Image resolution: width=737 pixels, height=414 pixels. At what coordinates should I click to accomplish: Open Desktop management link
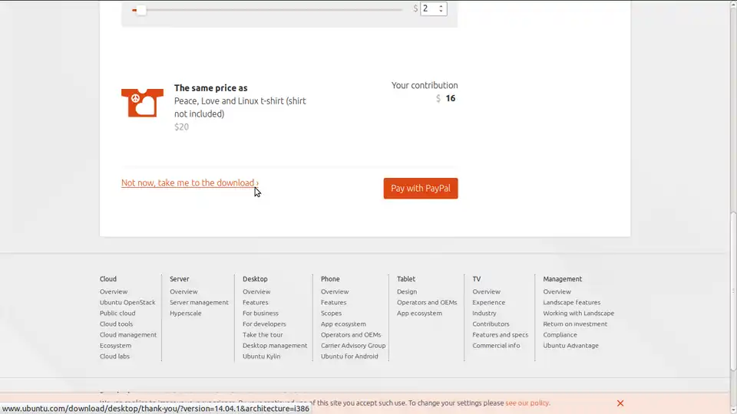tap(275, 346)
